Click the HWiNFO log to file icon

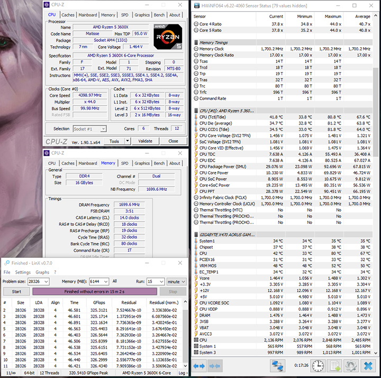[x=334, y=366]
